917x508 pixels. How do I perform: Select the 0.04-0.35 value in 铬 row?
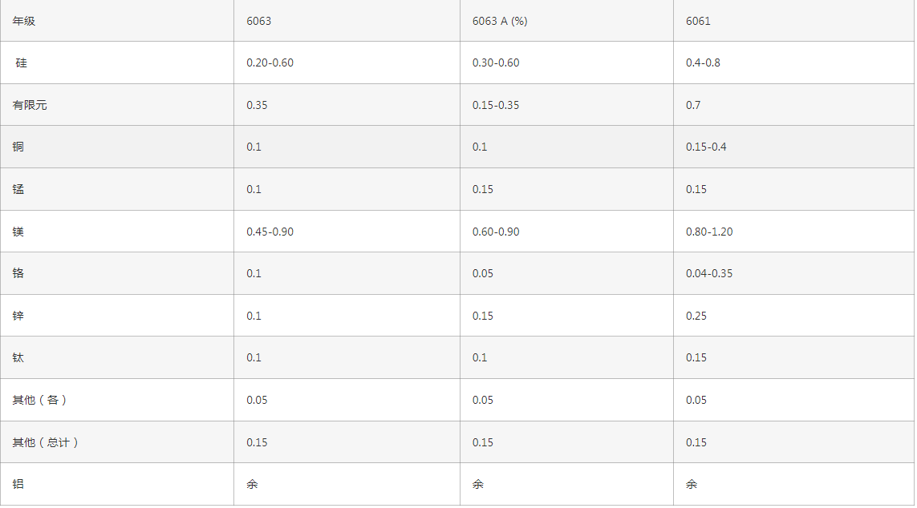coord(709,273)
